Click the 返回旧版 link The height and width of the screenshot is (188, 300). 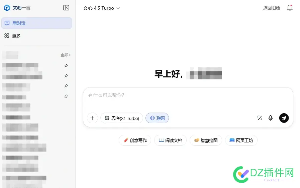(272, 8)
